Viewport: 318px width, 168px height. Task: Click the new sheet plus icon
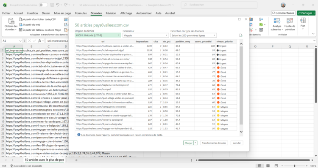pyautogui.click(x=76, y=160)
